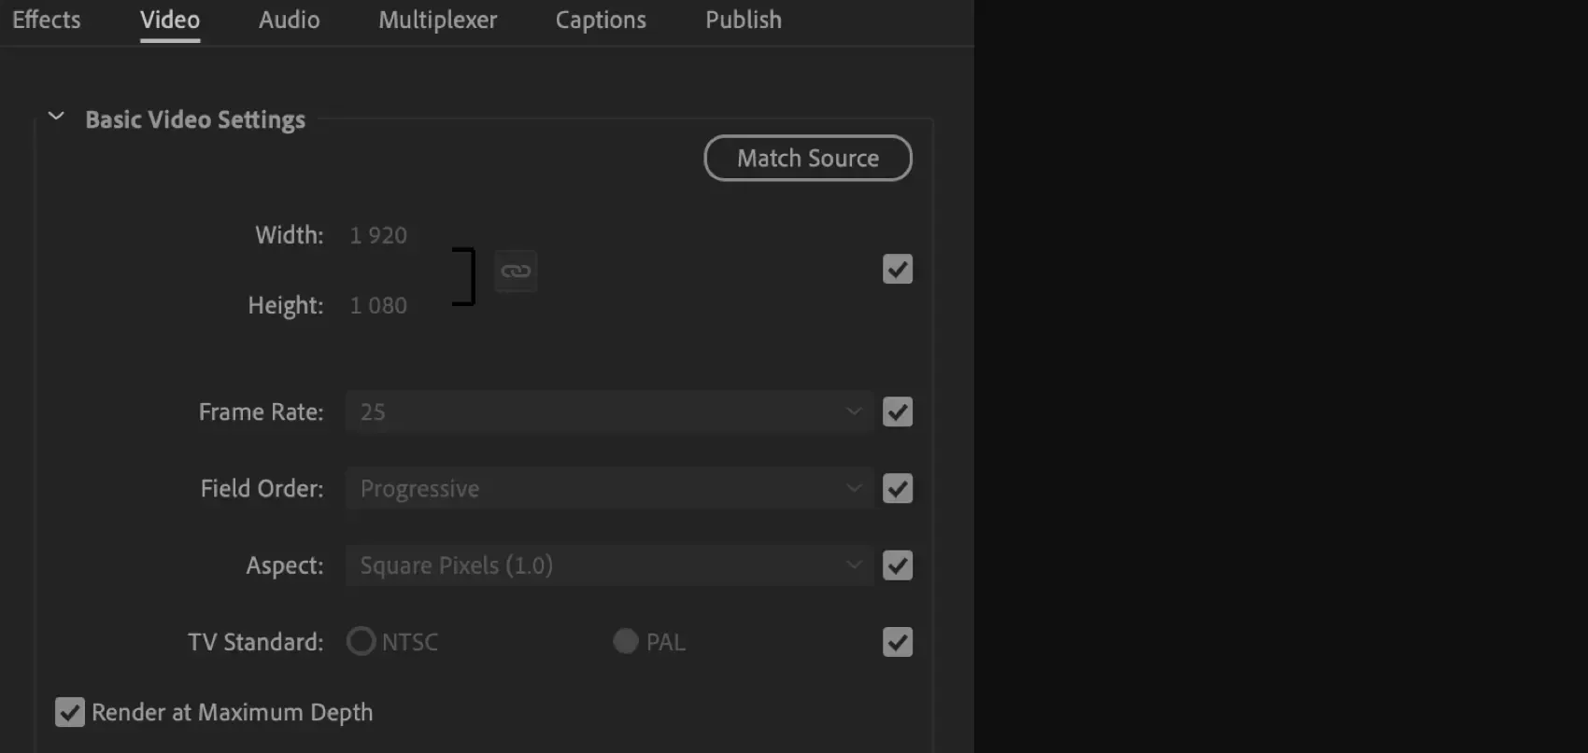Image resolution: width=1588 pixels, height=753 pixels.
Task: Uncheck the TV Standard checkbox
Action: coord(897,642)
